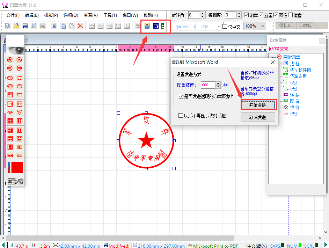Screen dimensions: 329x248
Task: Open the font selection dropdown
Action: (219, 26)
